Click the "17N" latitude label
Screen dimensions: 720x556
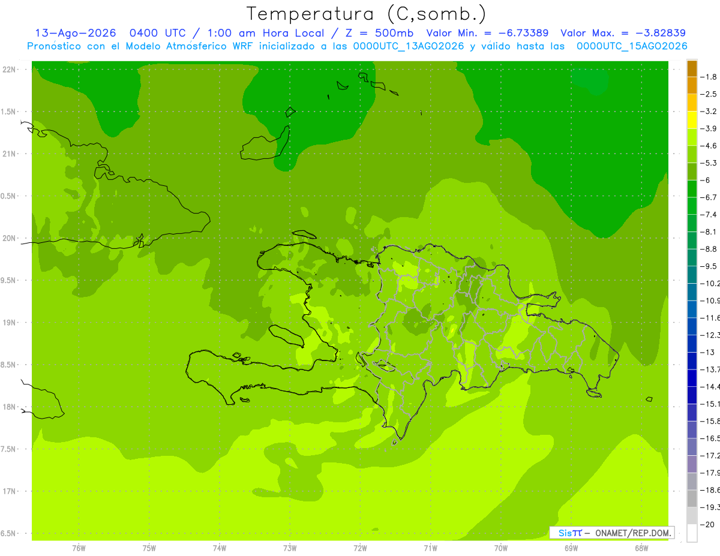10,491
